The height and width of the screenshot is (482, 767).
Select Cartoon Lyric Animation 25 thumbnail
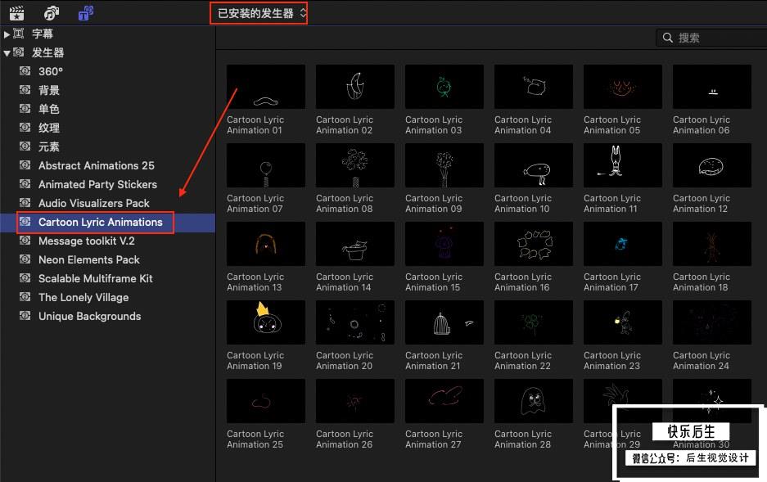tap(265, 401)
